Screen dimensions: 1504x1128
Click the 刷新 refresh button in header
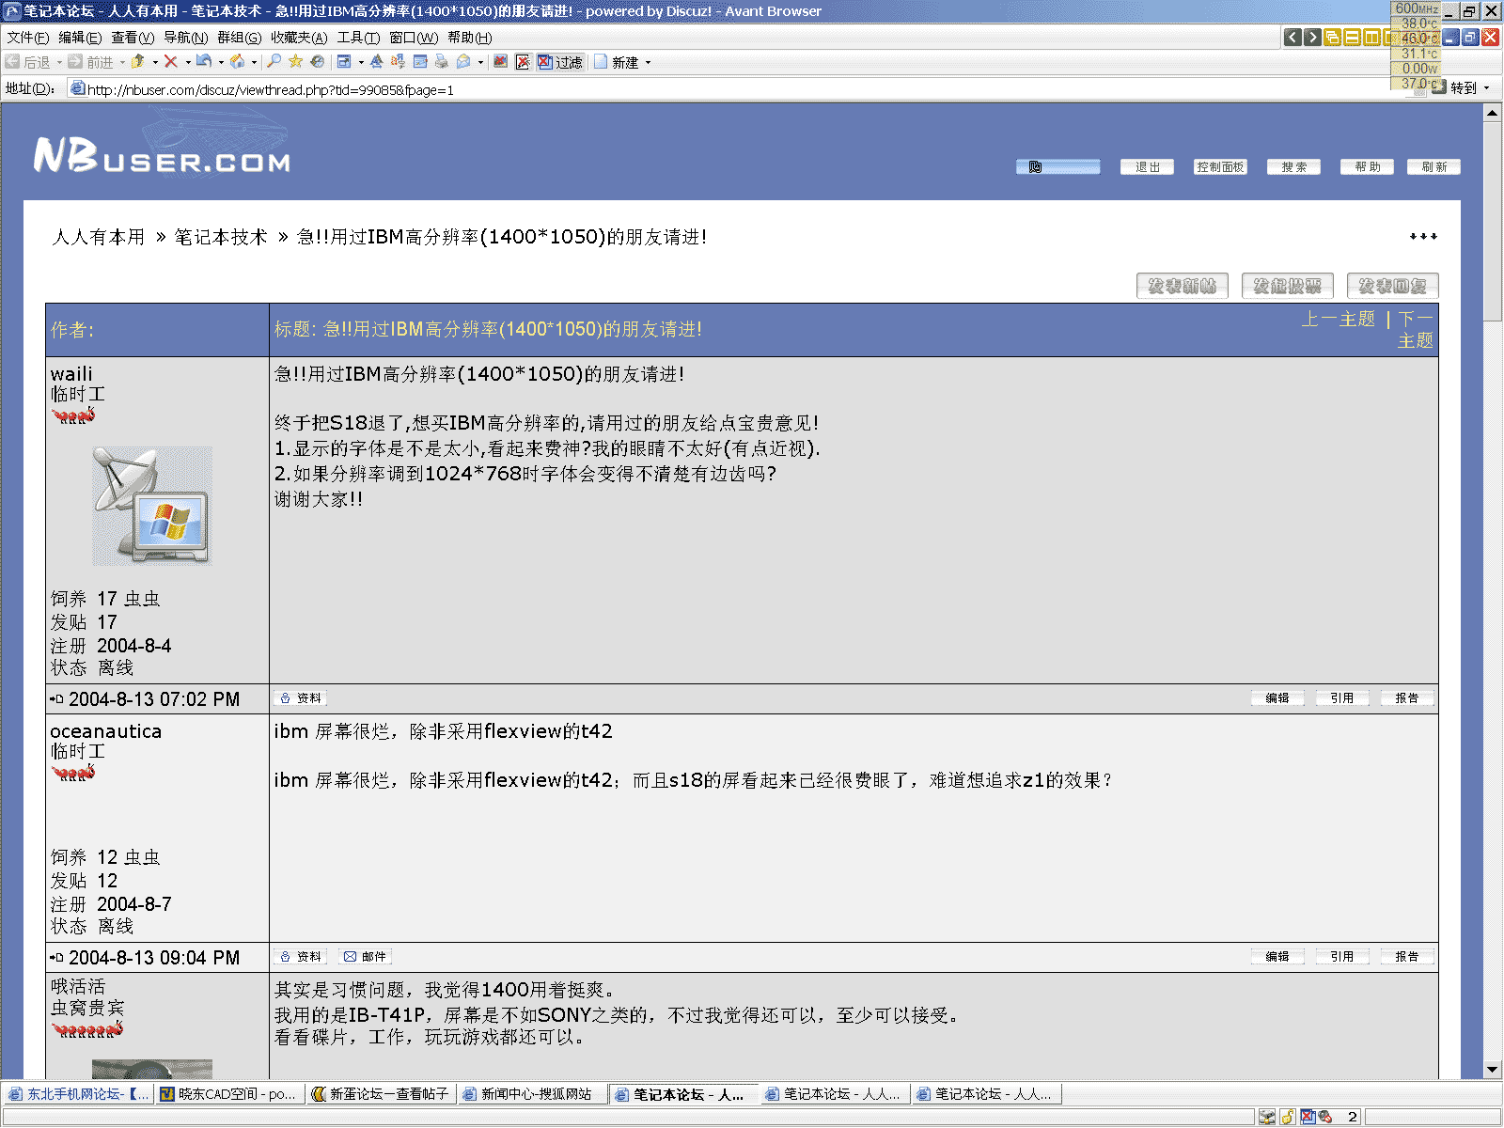point(1433,166)
